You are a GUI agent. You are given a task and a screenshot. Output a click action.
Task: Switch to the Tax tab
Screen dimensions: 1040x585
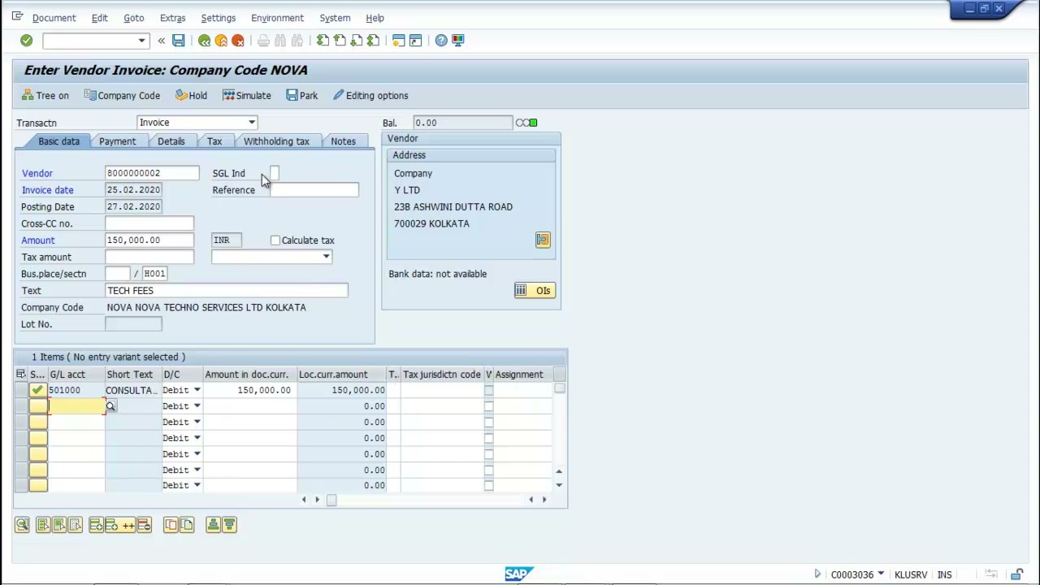click(x=214, y=141)
